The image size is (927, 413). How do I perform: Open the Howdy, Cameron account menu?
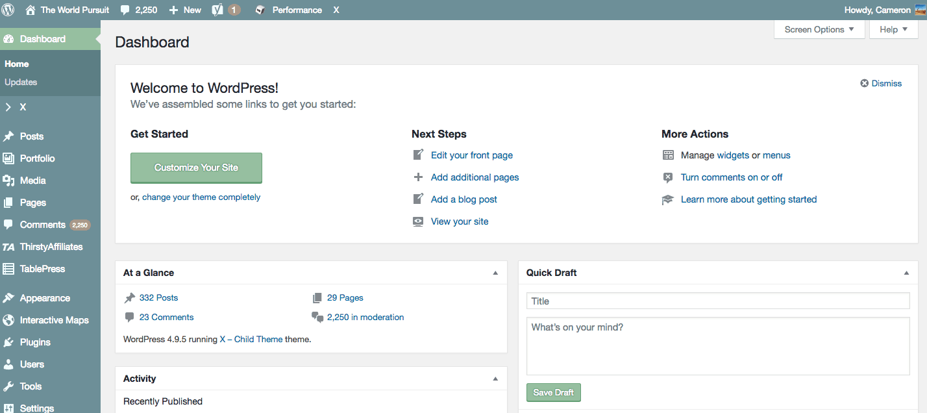(x=885, y=10)
